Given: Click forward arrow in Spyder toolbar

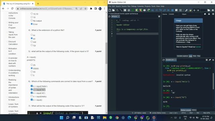Looking at the screenshot, I should coord(198,10).
